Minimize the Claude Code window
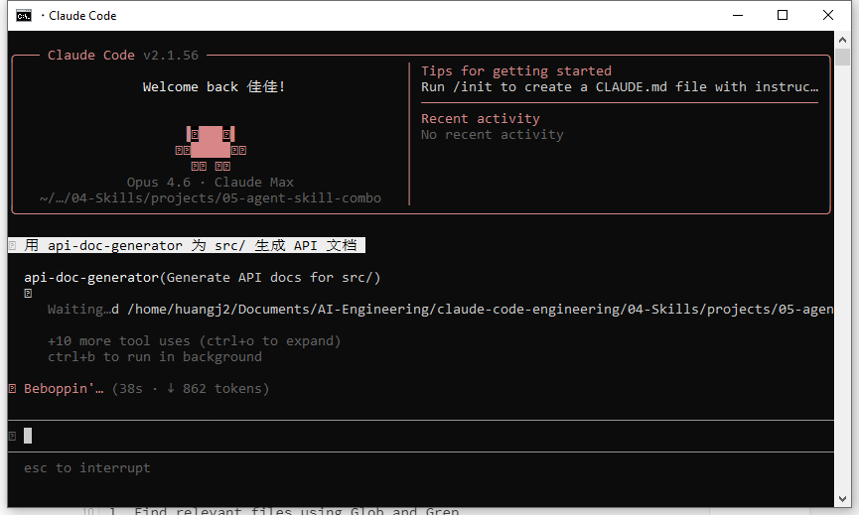859x515 pixels. pyautogui.click(x=737, y=16)
